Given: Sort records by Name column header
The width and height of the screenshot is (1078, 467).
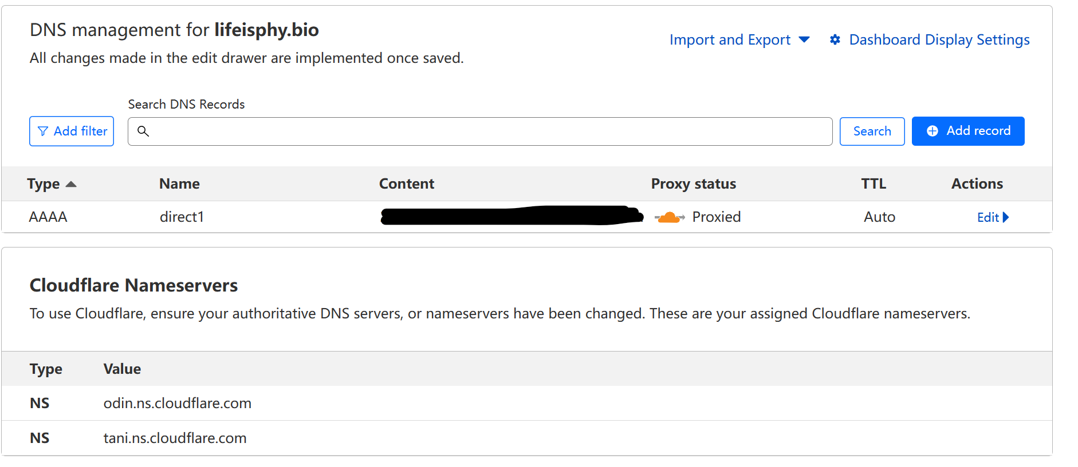Looking at the screenshot, I should point(179,183).
